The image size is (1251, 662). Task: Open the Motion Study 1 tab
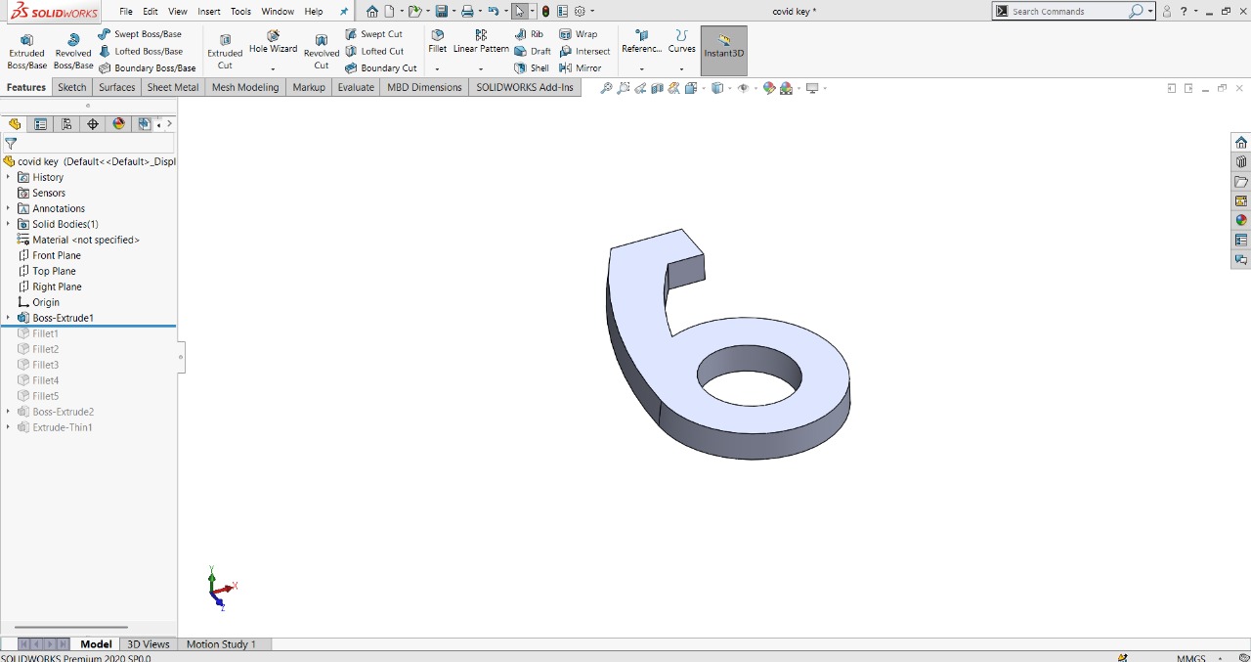point(221,644)
